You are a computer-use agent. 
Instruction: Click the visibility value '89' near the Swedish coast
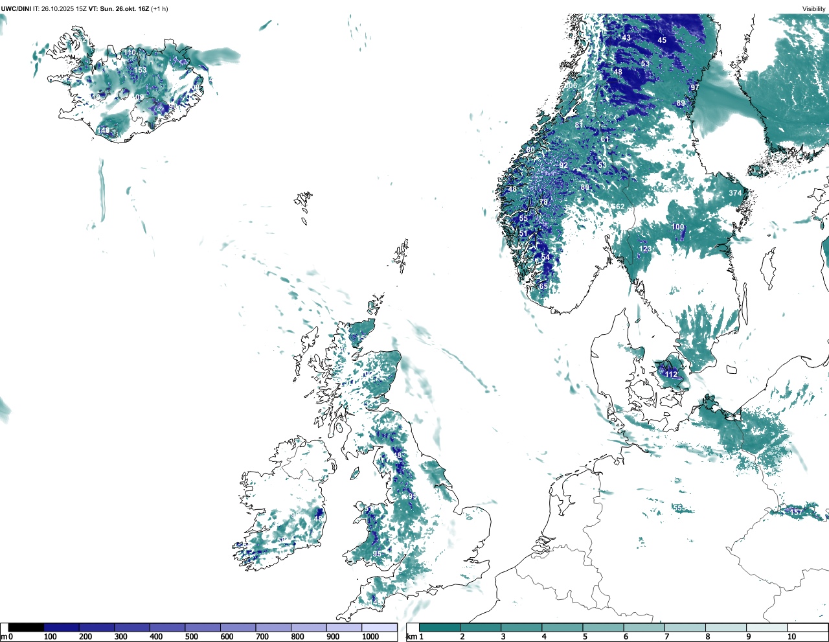point(681,103)
